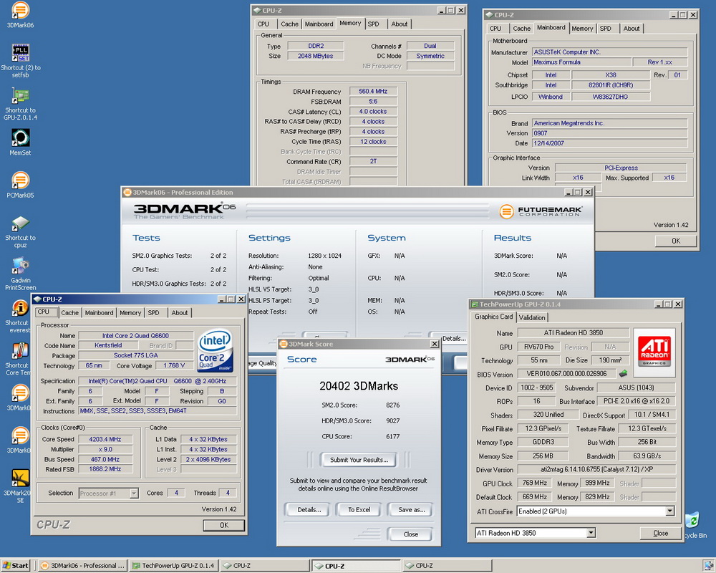Click the Shaders 320 Unified value

[548, 415]
